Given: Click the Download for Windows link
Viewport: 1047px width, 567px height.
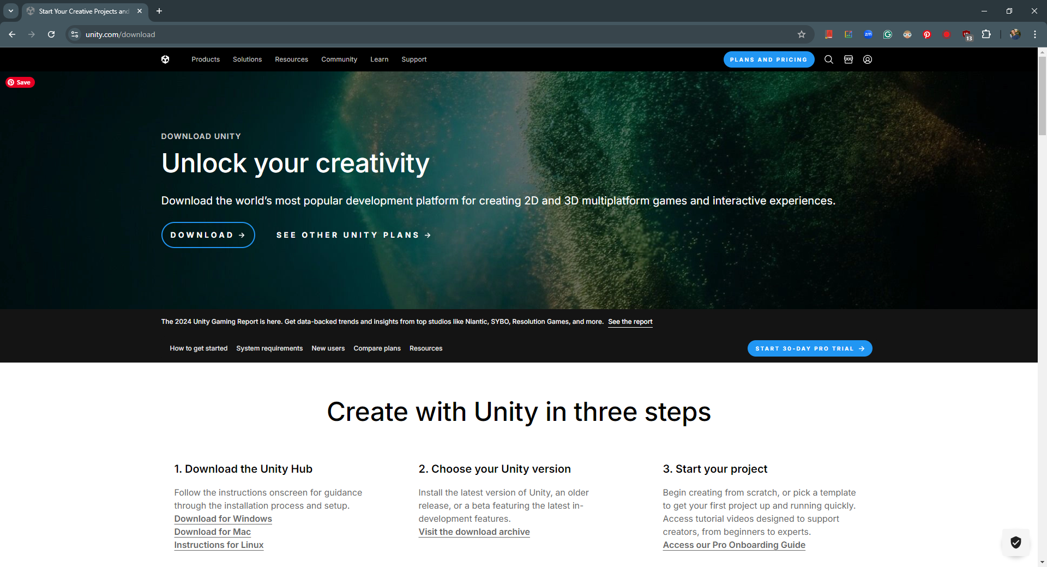Looking at the screenshot, I should (223, 519).
